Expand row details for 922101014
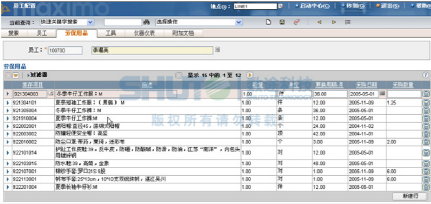 point(8,152)
